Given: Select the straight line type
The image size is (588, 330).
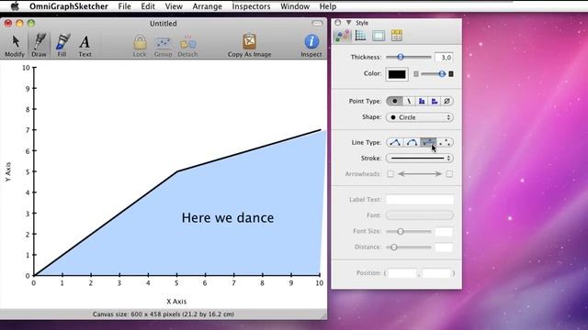Looking at the screenshot, I should pos(395,143).
